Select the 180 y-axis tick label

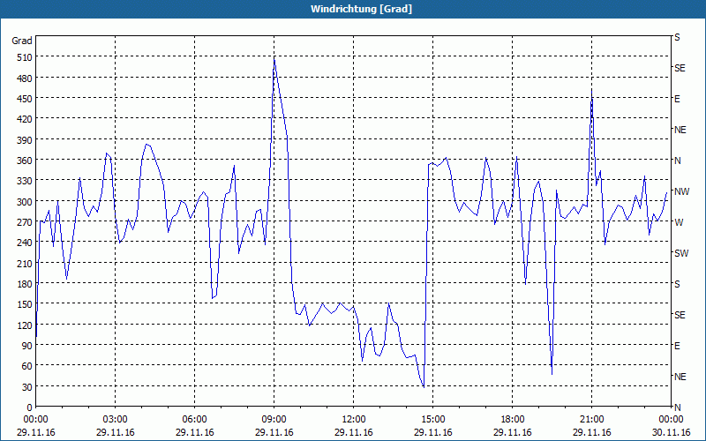click(25, 284)
